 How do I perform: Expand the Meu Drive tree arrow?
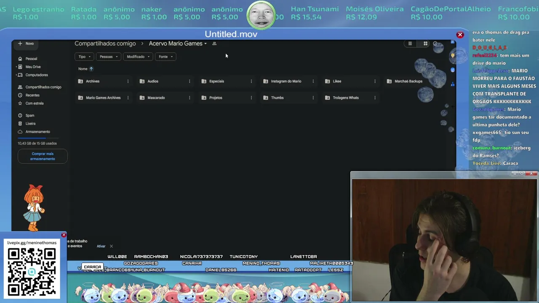(x=16, y=67)
